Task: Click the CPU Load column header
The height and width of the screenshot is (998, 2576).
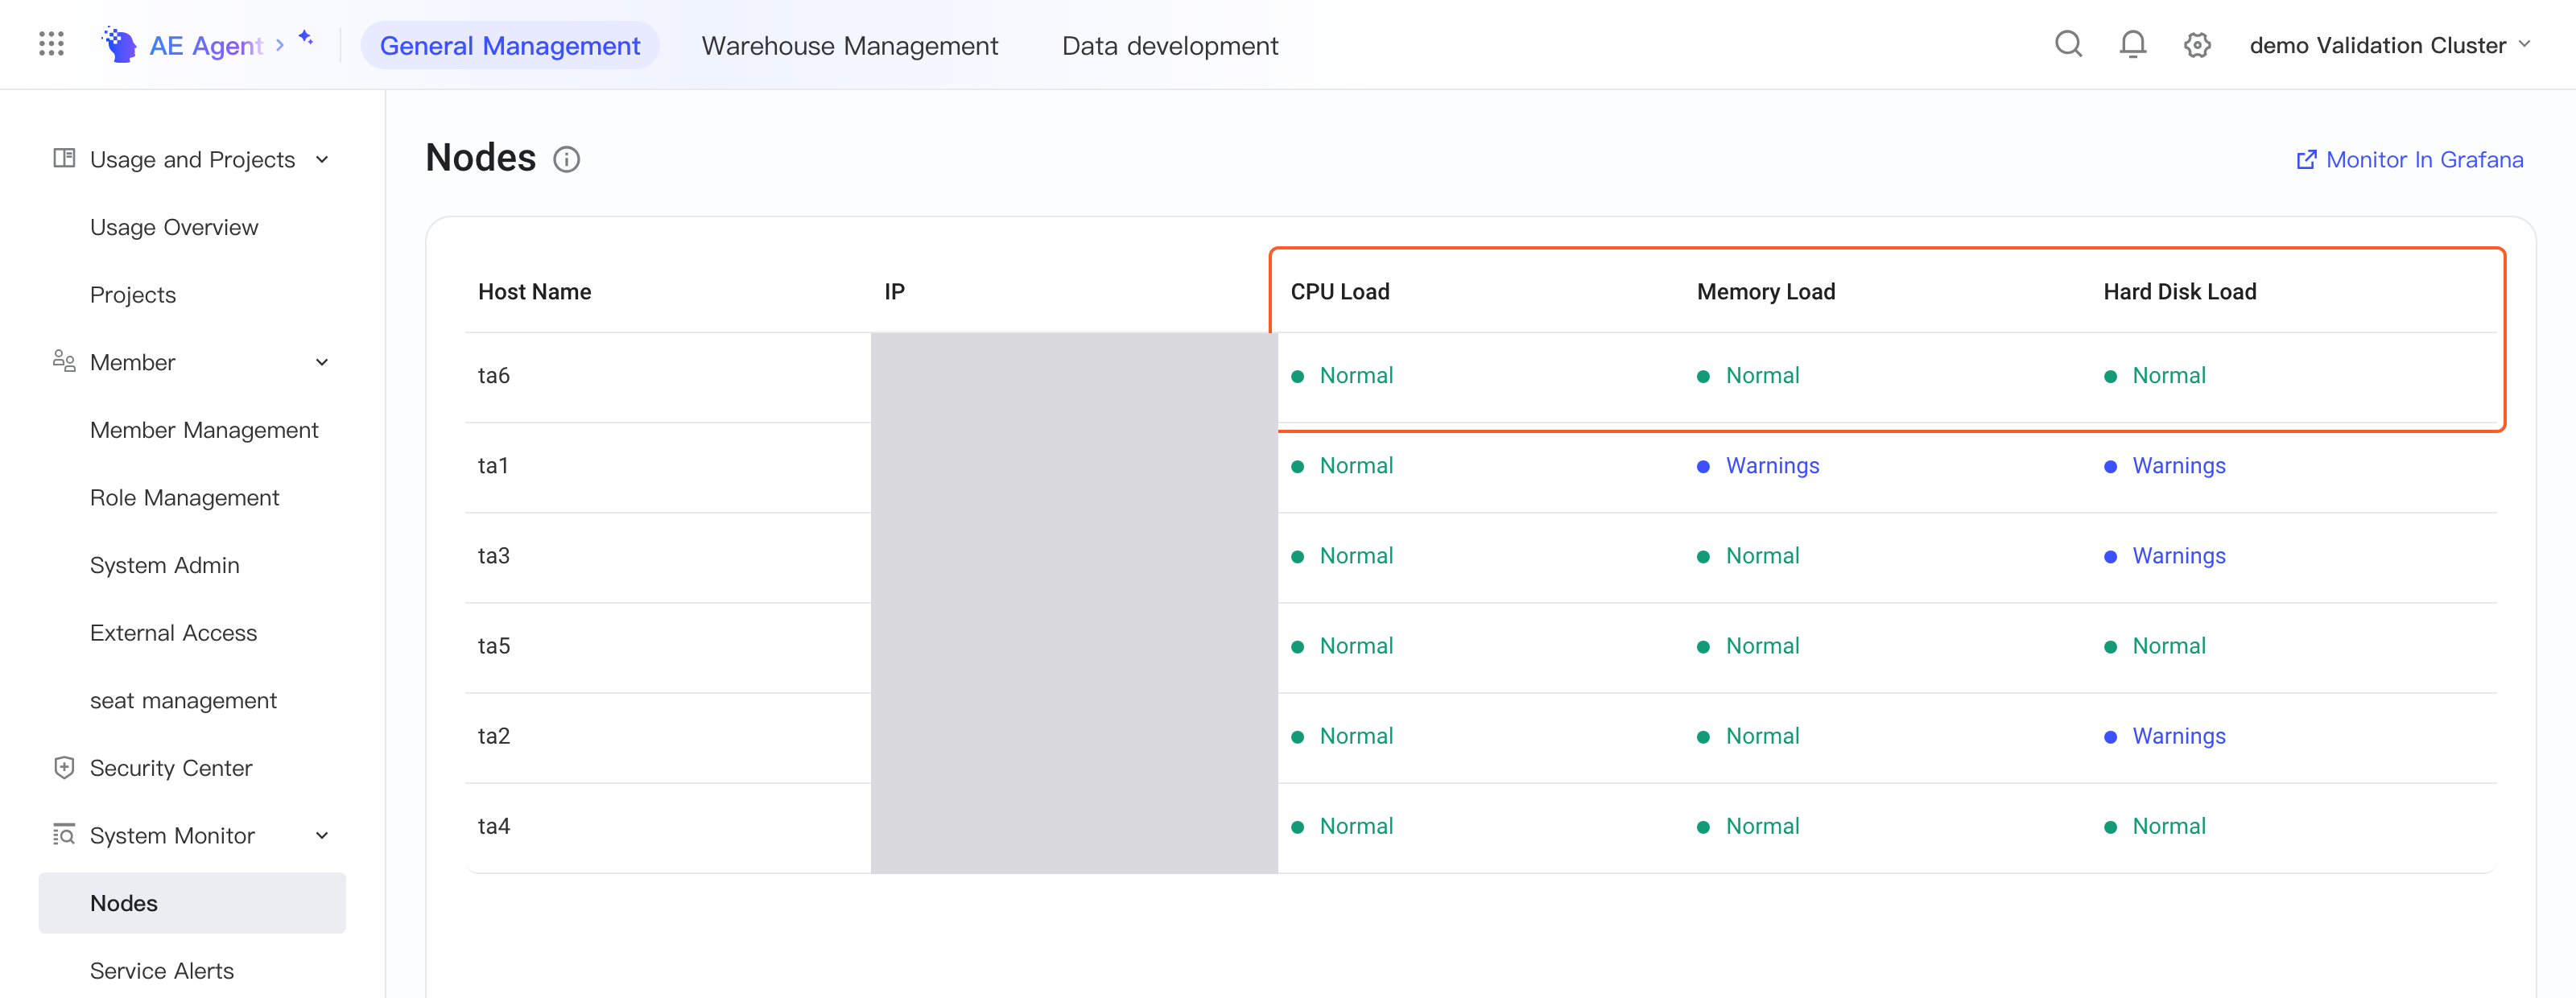Action: [1339, 291]
